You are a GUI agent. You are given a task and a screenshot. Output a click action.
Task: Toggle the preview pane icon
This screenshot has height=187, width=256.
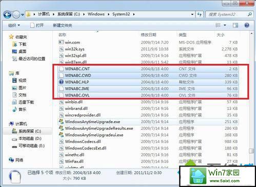[235, 26]
